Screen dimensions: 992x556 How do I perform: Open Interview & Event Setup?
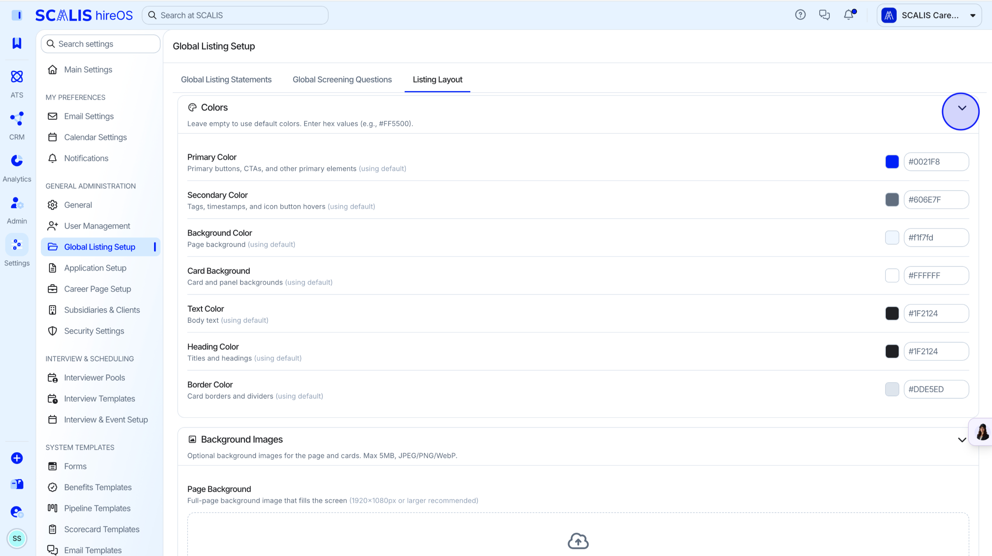pos(100,420)
